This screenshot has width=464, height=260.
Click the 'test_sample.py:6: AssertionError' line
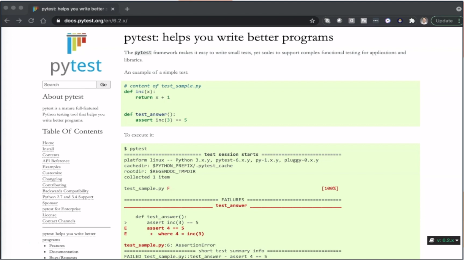click(x=170, y=245)
